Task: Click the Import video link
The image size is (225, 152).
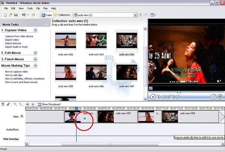Action: coord(12,40)
